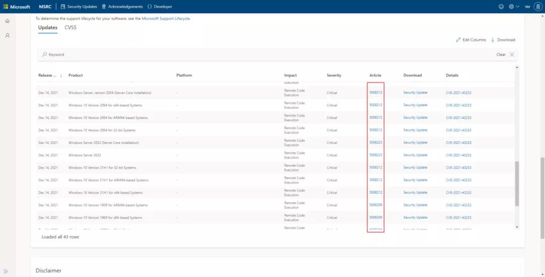545x277 pixels.
Task: Click the Article column header
Action: coord(375,75)
